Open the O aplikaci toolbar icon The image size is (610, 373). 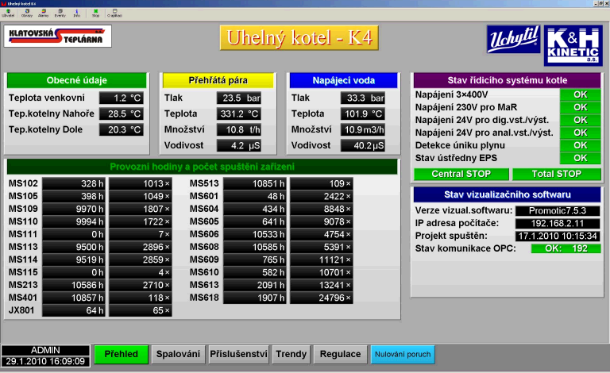[114, 13]
